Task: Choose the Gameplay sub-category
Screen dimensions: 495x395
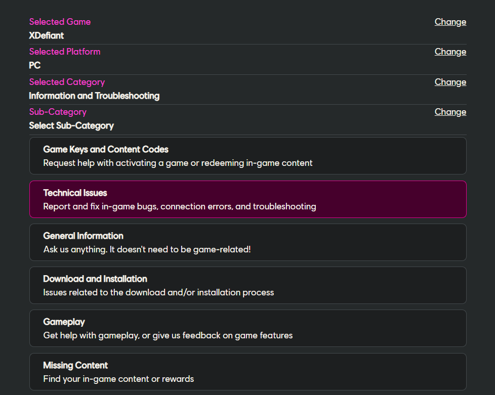Action: [247, 328]
